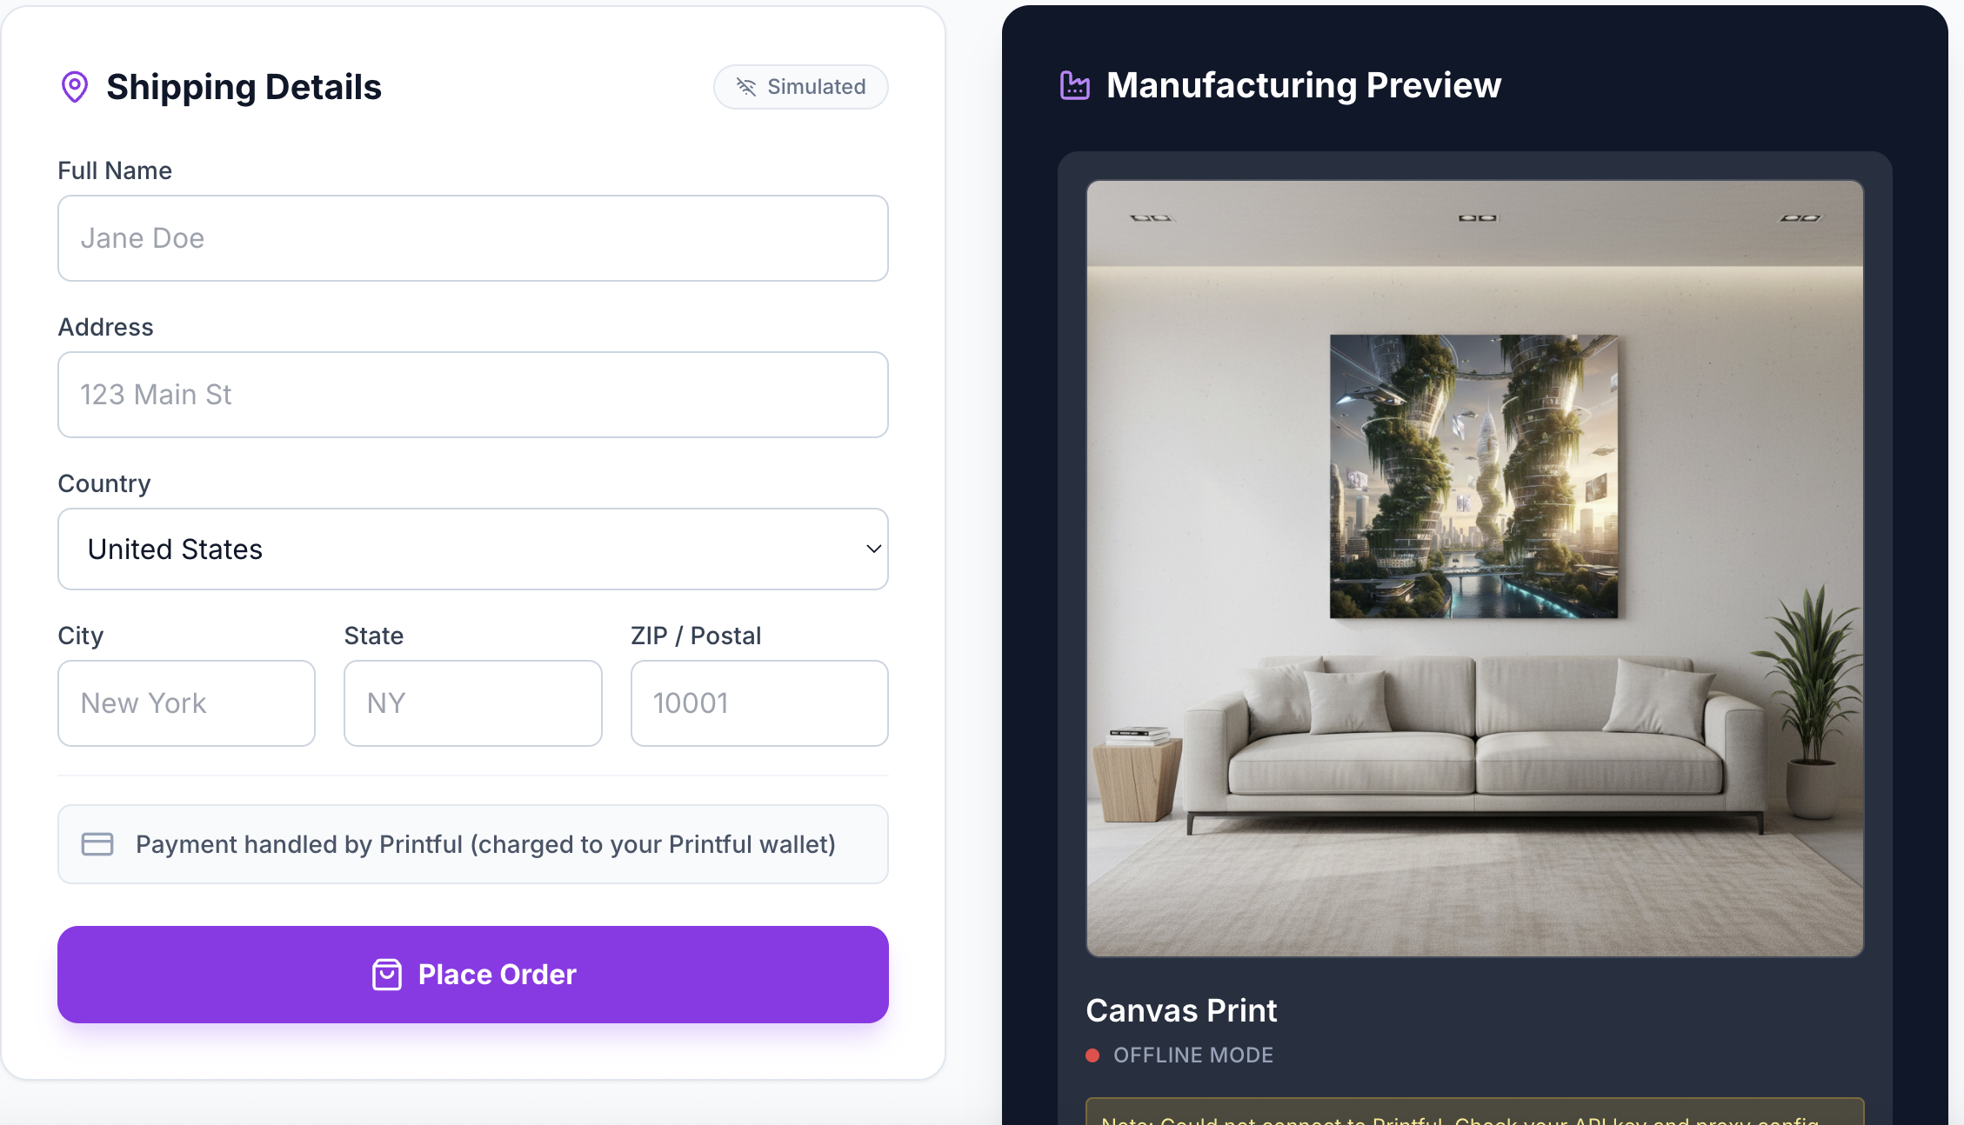Click the credit card icon in payment notice
Viewport: 1964px width, 1125px height.
coord(97,844)
